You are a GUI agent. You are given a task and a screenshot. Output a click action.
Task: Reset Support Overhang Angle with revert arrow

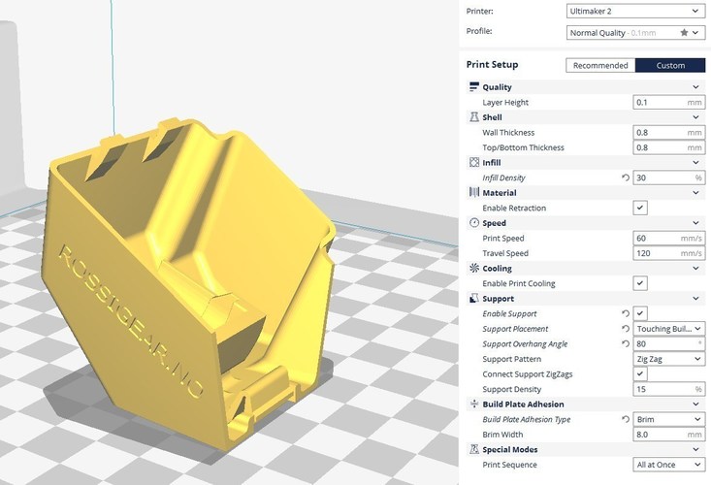click(626, 343)
